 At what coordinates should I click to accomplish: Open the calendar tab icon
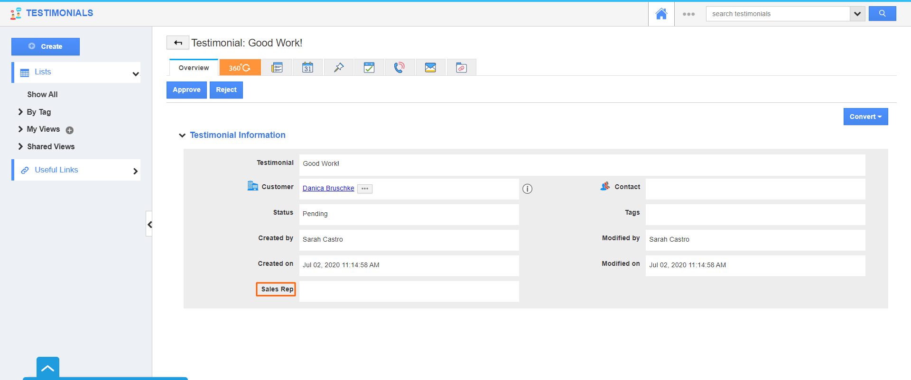[308, 68]
